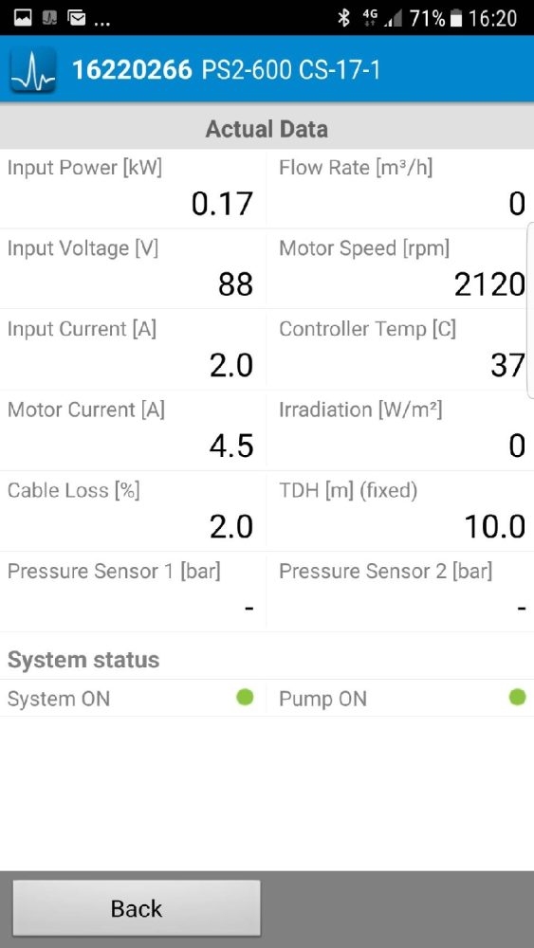Tap the image notification icon in status bar
The height and width of the screenshot is (948, 534).
tap(23, 19)
